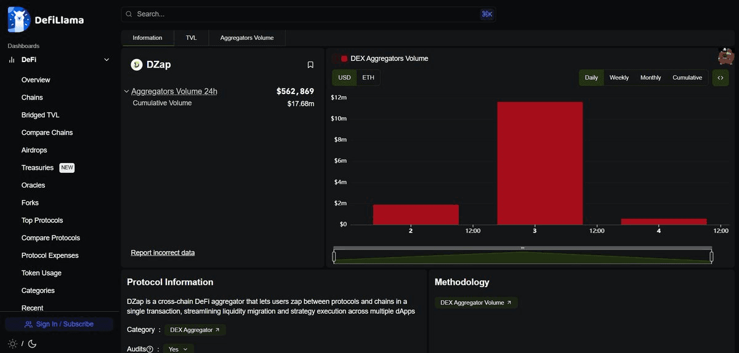The width and height of the screenshot is (739, 353).
Task: Click the Methodology heading
Action: (x=462, y=282)
